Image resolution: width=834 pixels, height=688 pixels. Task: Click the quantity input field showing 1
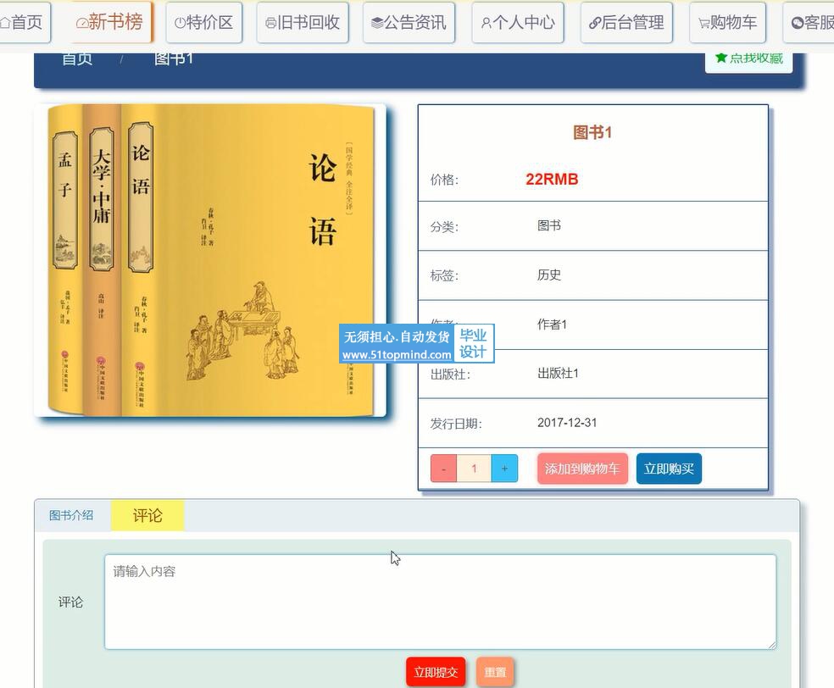pos(474,469)
